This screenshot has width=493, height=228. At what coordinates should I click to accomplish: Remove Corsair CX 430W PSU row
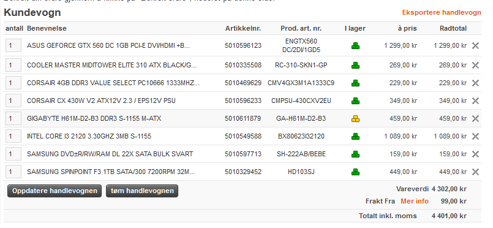[x=475, y=101]
